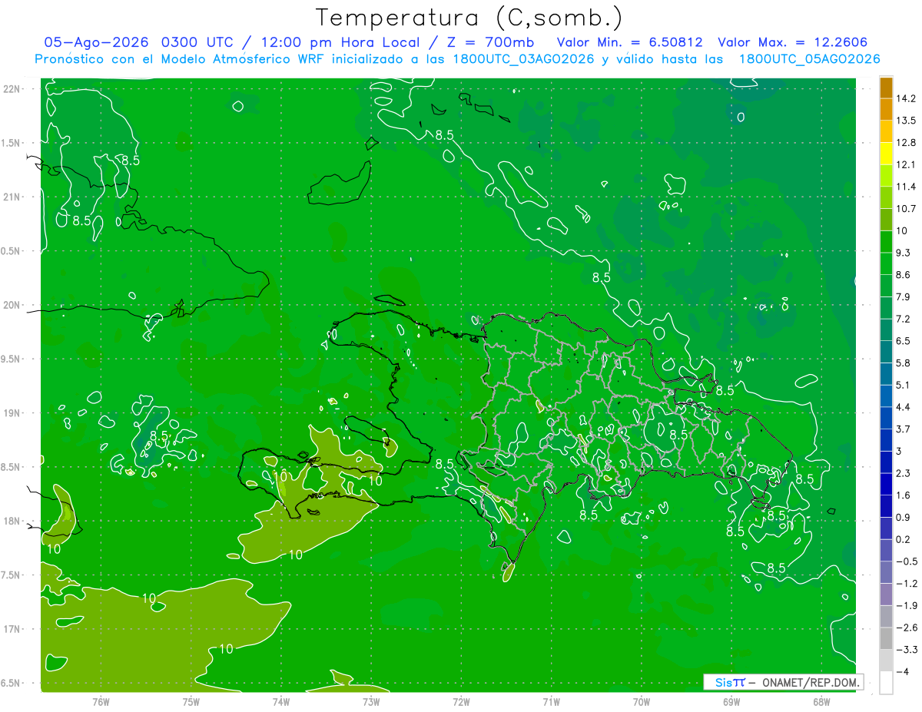Click the colorbar label -1.9
Image resolution: width=922 pixels, height=712 pixels.
point(907,605)
